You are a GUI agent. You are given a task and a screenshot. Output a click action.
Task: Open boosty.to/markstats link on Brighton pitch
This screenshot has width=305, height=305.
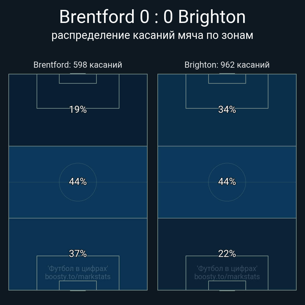pos(227,277)
